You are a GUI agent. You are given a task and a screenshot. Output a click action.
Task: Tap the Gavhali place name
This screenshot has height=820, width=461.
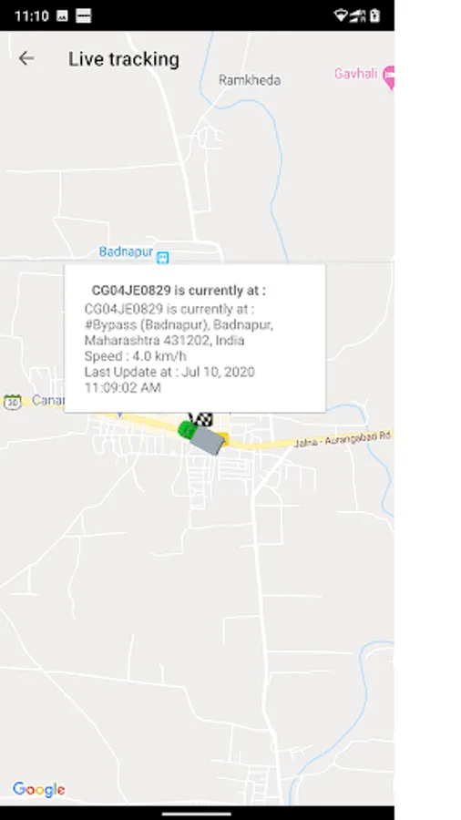pyautogui.click(x=356, y=73)
